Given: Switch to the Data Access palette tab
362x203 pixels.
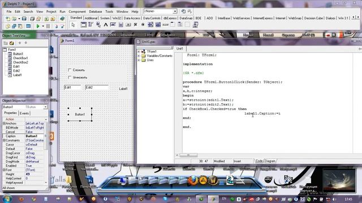Looking at the screenshot, I should point(132,18).
